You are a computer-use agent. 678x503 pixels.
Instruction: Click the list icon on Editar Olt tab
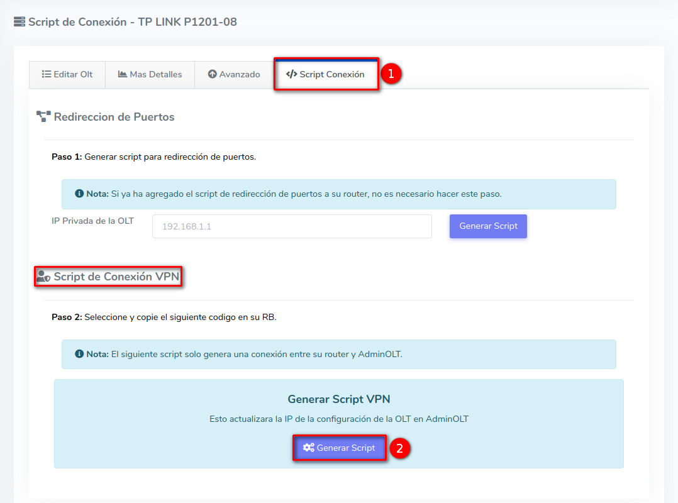[x=47, y=74]
